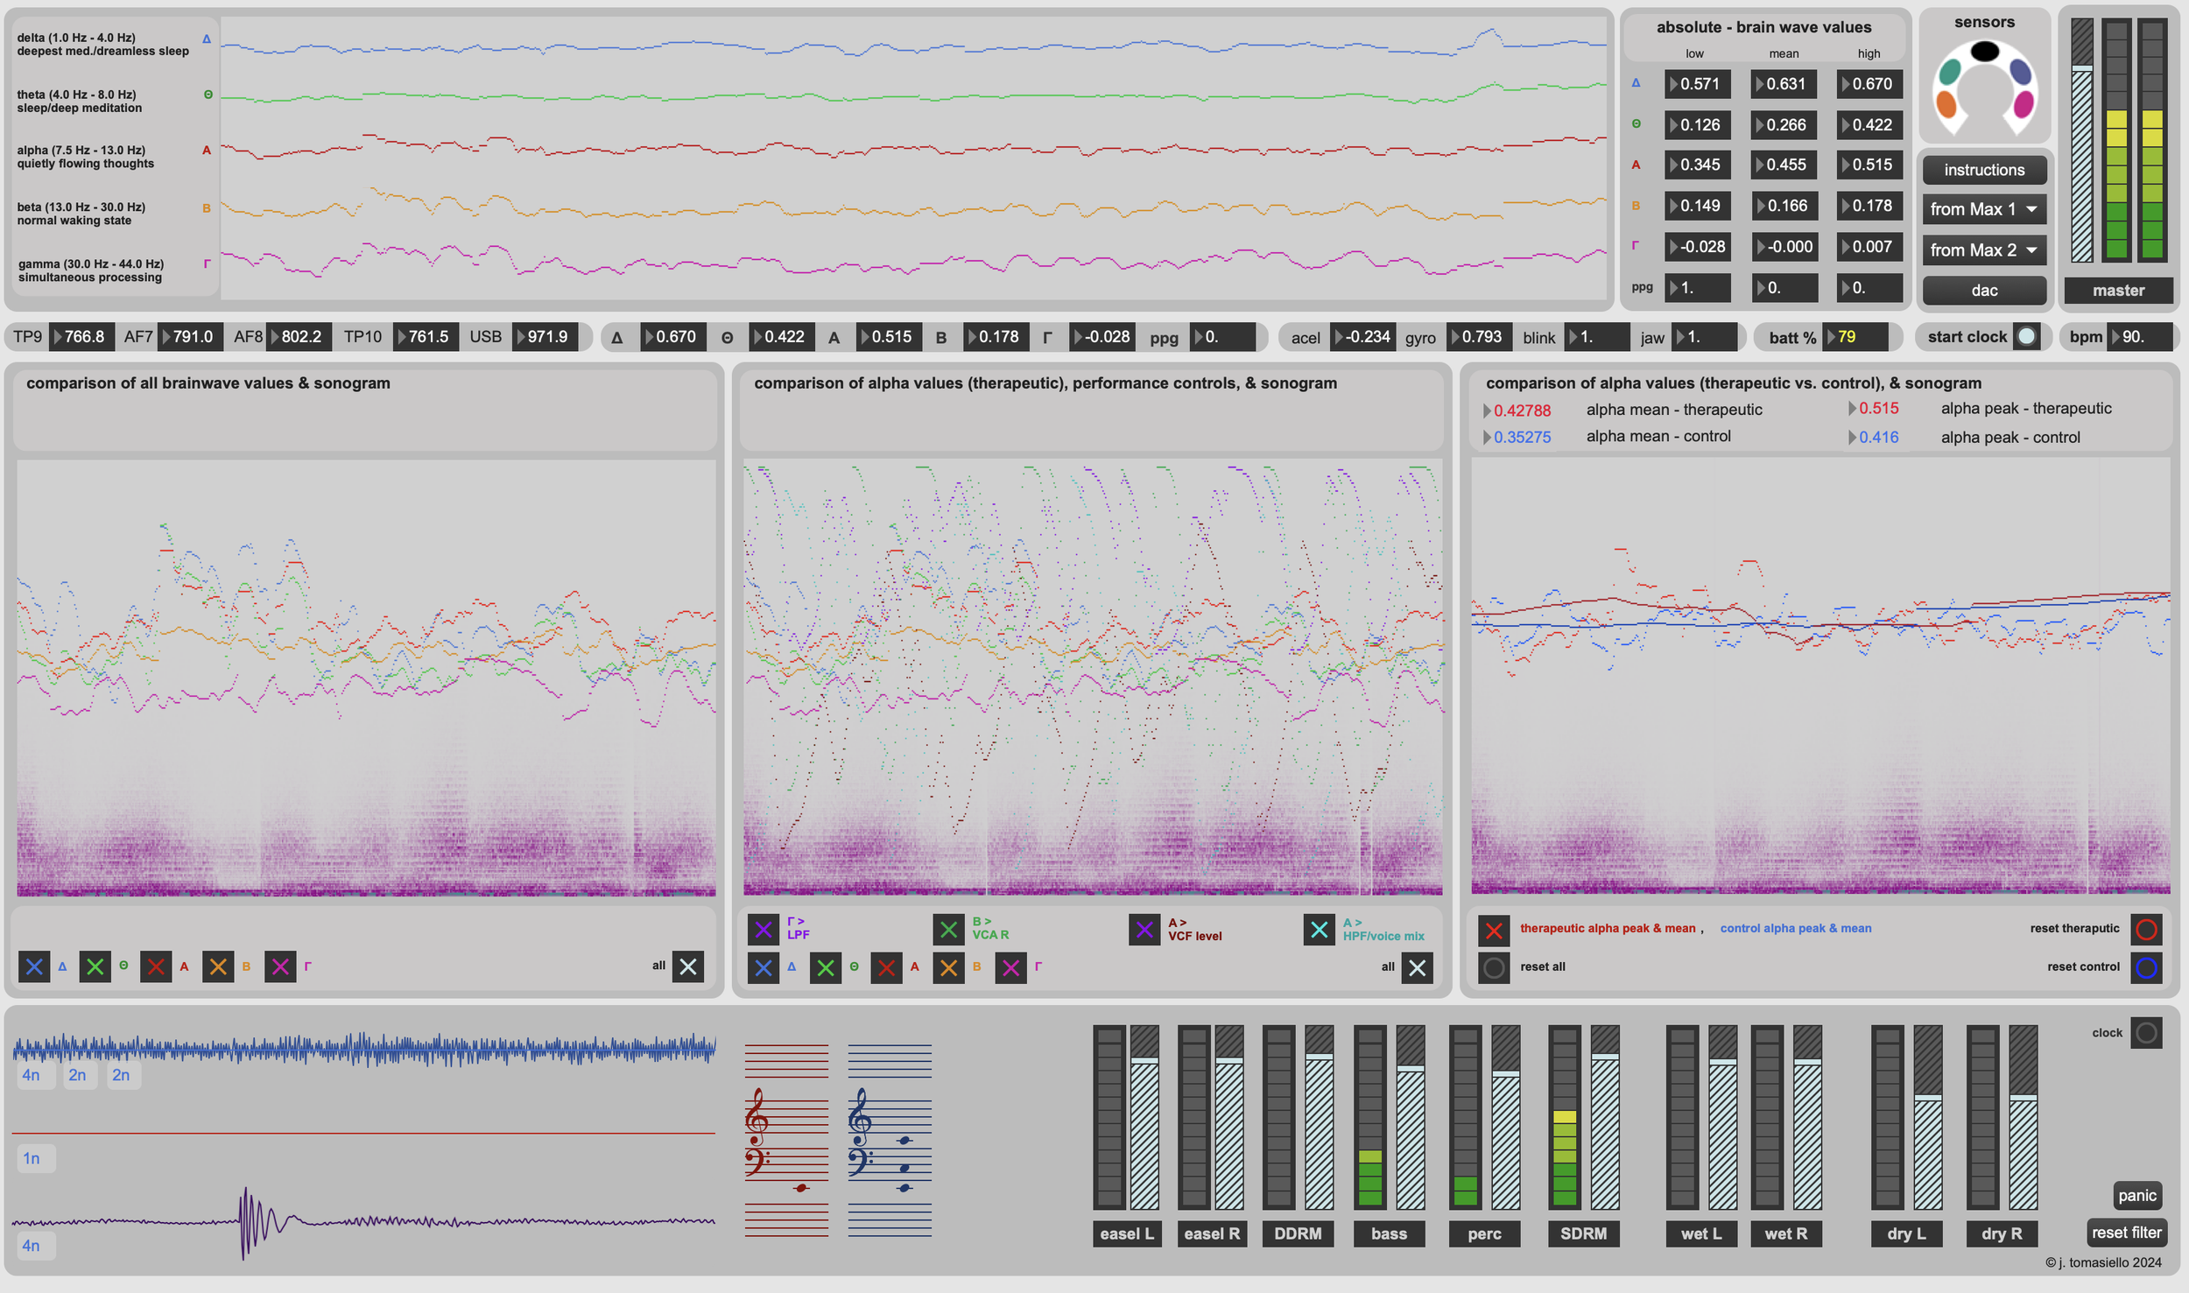Toggle therapeutic alpha peak & mean checkbox
2189x1293 pixels.
(1494, 930)
